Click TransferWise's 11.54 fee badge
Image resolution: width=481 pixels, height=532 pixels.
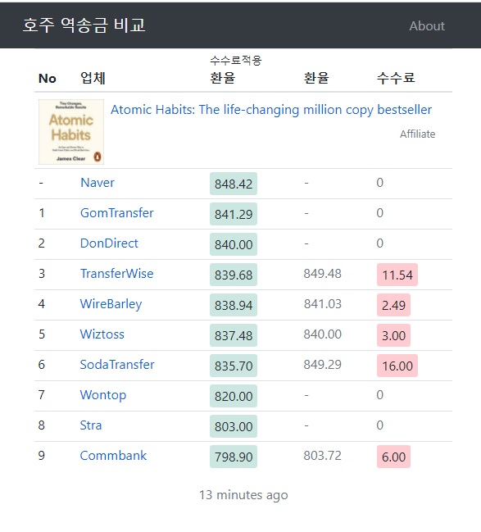coord(397,275)
